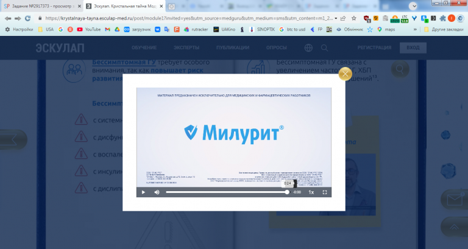The image size is (468, 249).
Task: Open the USA bookmarks folder
Action: click(46, 29)
